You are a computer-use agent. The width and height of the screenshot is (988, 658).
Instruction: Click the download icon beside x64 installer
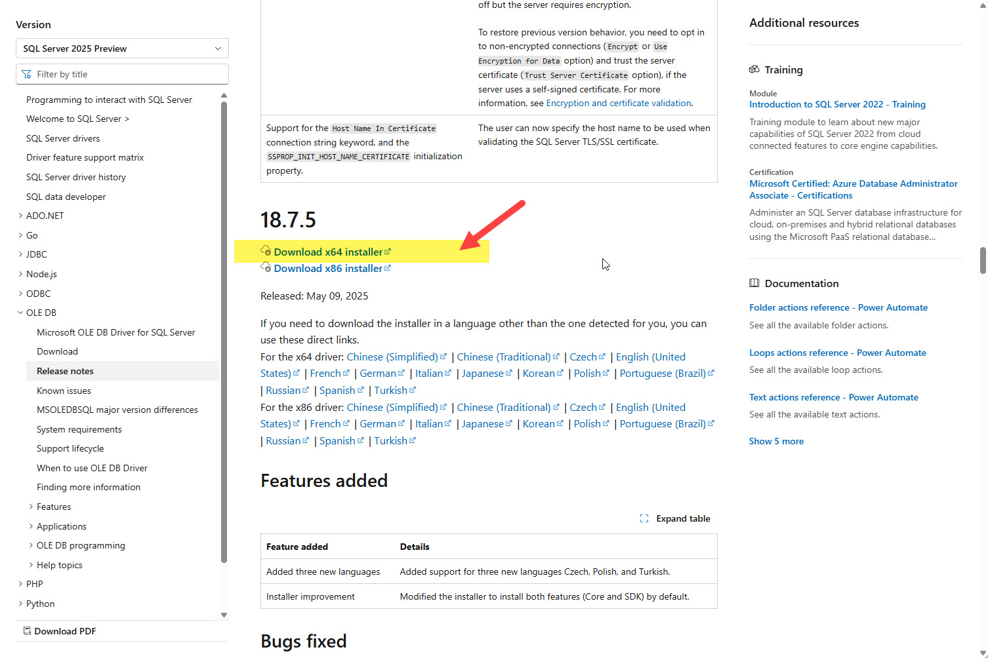pos(266,251)
